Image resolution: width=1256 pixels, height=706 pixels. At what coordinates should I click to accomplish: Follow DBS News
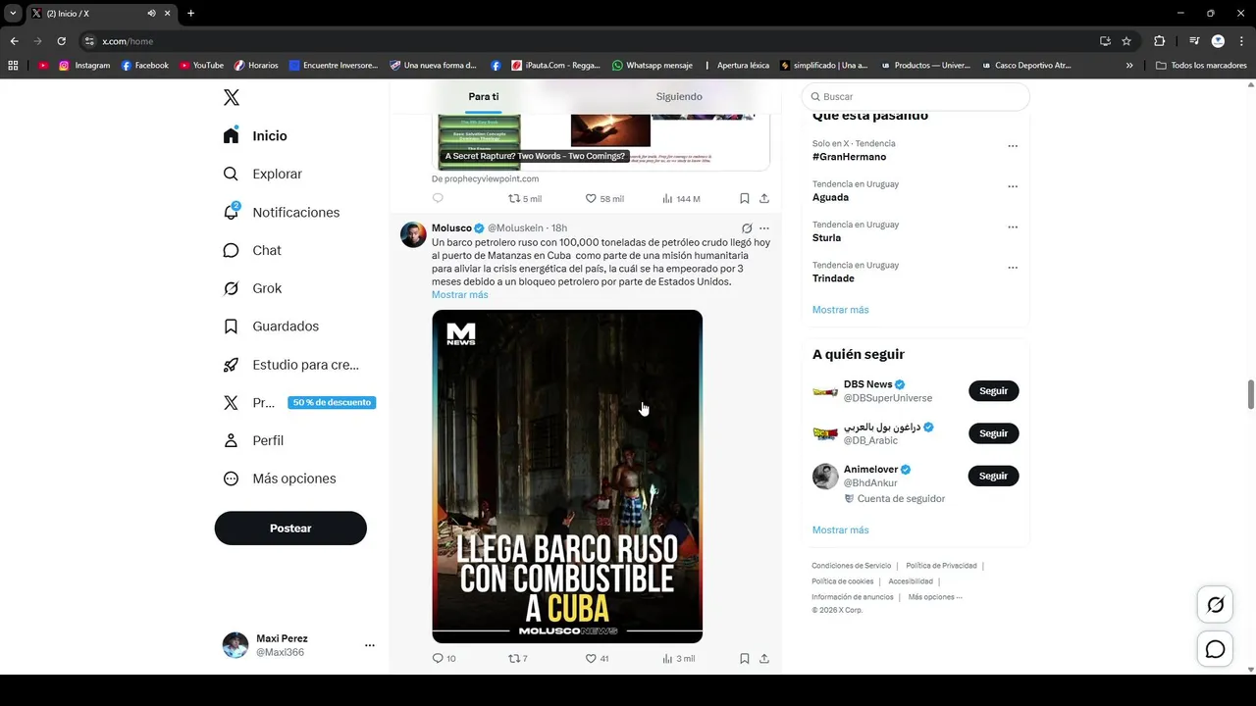click(993, 390)
